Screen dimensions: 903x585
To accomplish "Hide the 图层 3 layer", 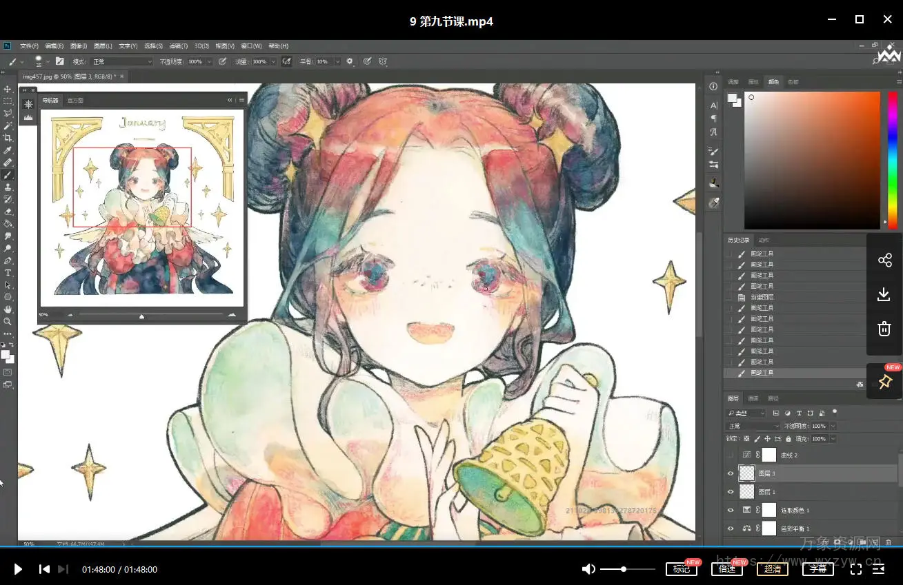I will click(731, 473).
